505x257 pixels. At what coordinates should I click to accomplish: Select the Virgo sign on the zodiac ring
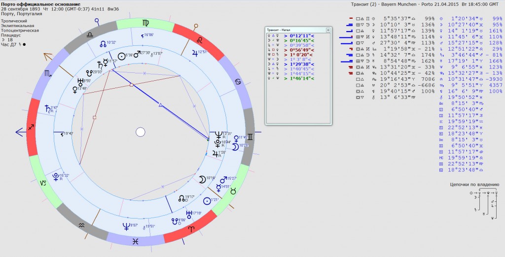point(146,23)
